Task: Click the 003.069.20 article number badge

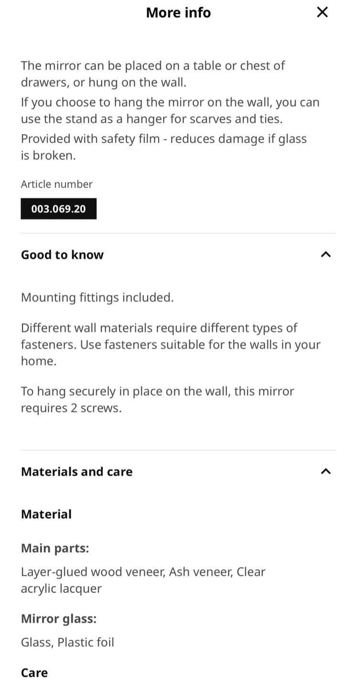Action: click(58, 209)
